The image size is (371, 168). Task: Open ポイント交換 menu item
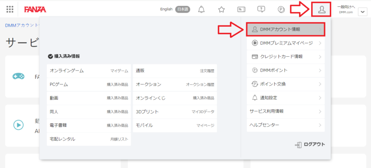tap(286, 84)
